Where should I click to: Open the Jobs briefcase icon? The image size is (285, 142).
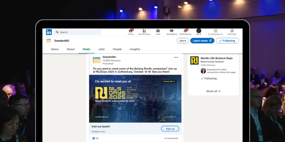point(158,32)
